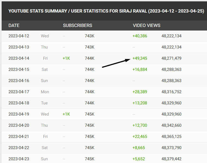Click 743K subscribers on 2023-04-12 row
This screenshot has width=207, height=163.
[89, 36]
